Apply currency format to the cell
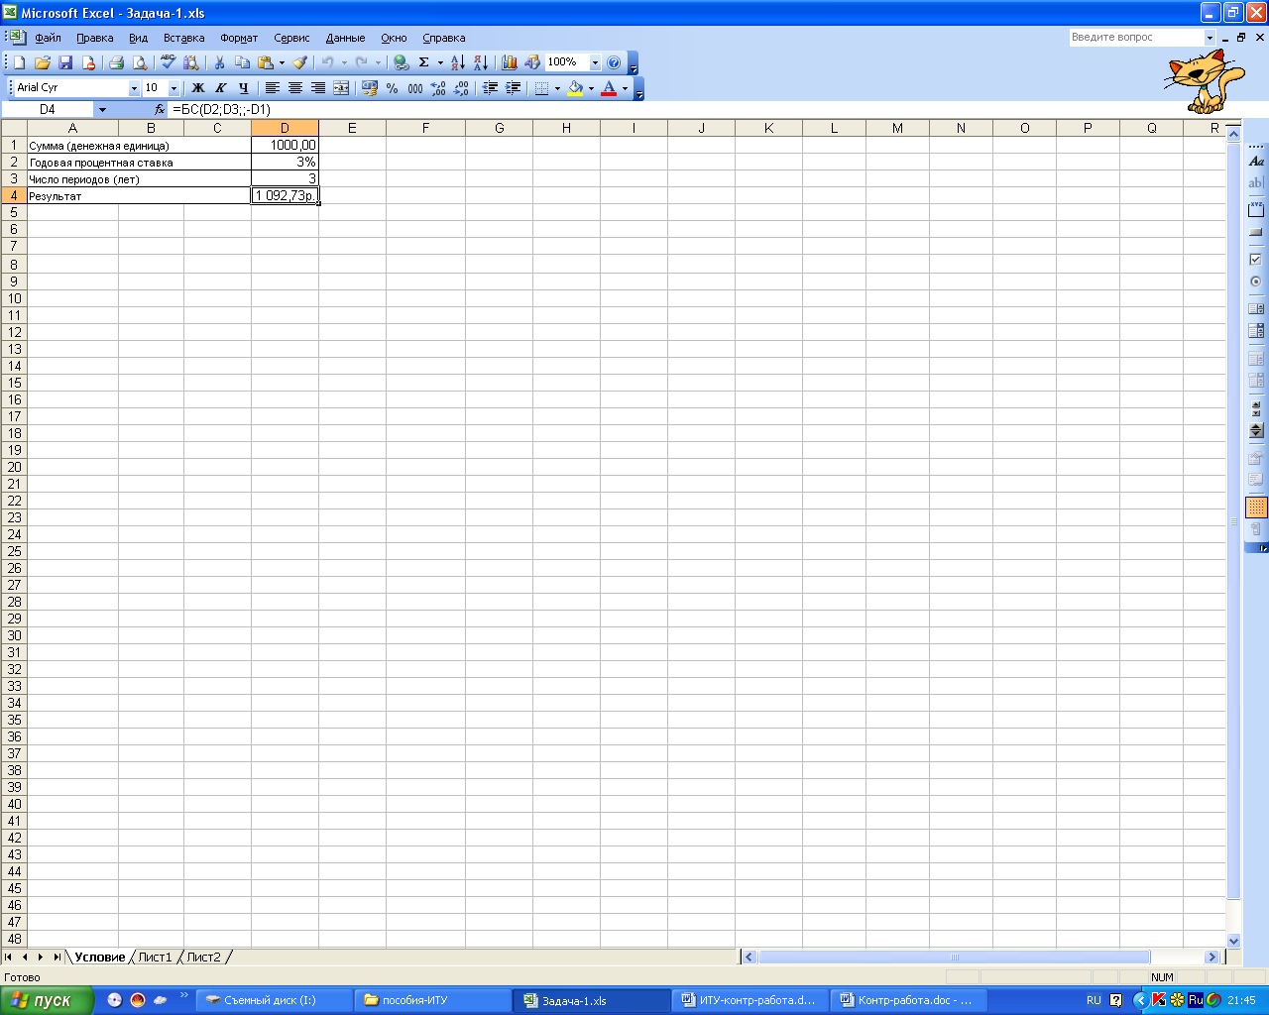The image size is (1269, 1015). pos(370,88)
